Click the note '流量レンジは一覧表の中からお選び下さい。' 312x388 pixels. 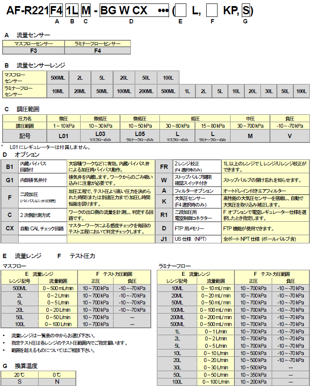tap(53, 336)
